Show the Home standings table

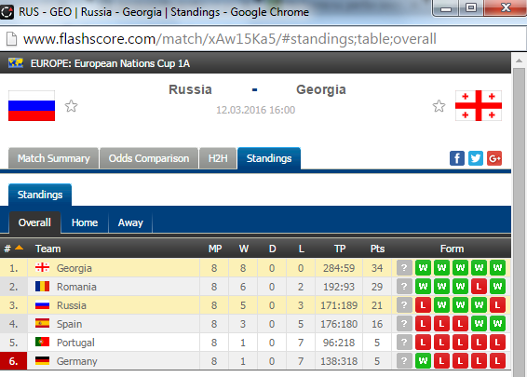[85, 222]
